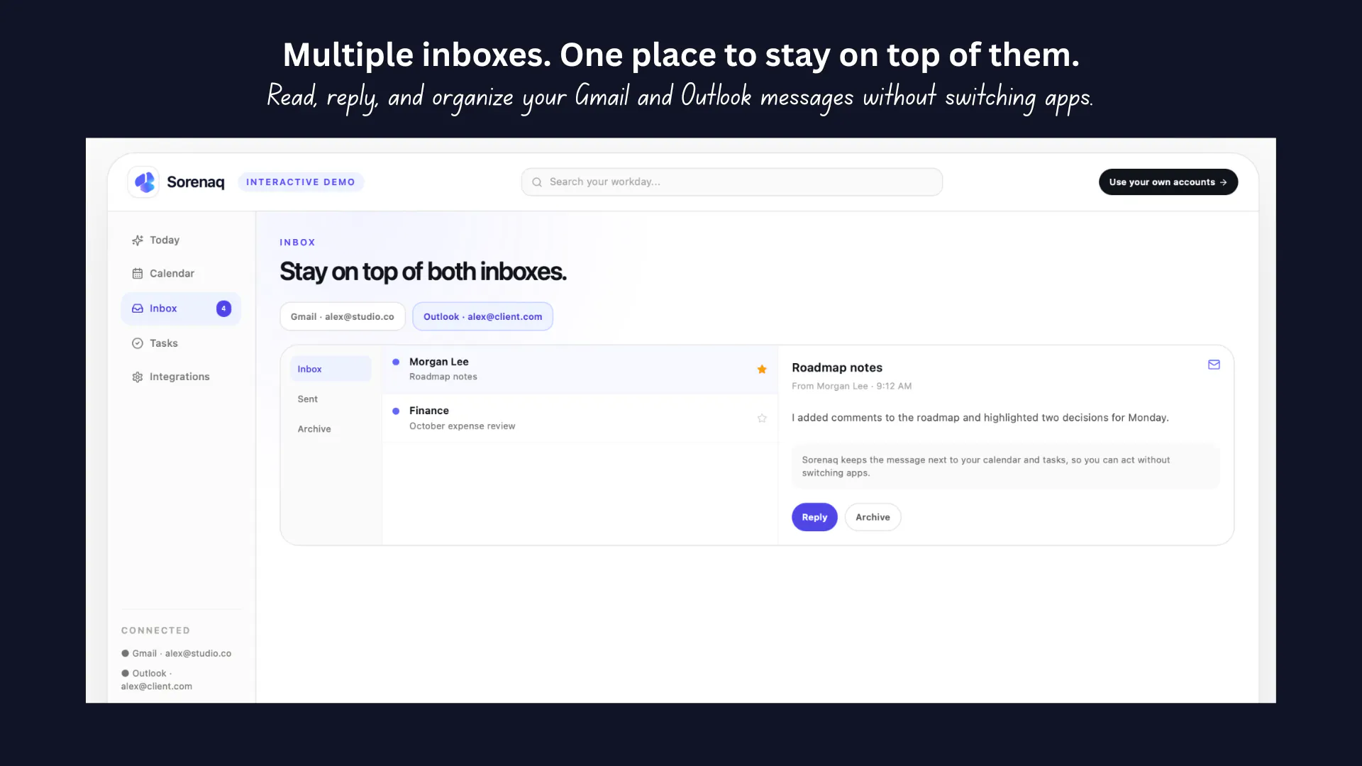Switch to Gmail alex@studio.co account tab

tap(343, 316)
